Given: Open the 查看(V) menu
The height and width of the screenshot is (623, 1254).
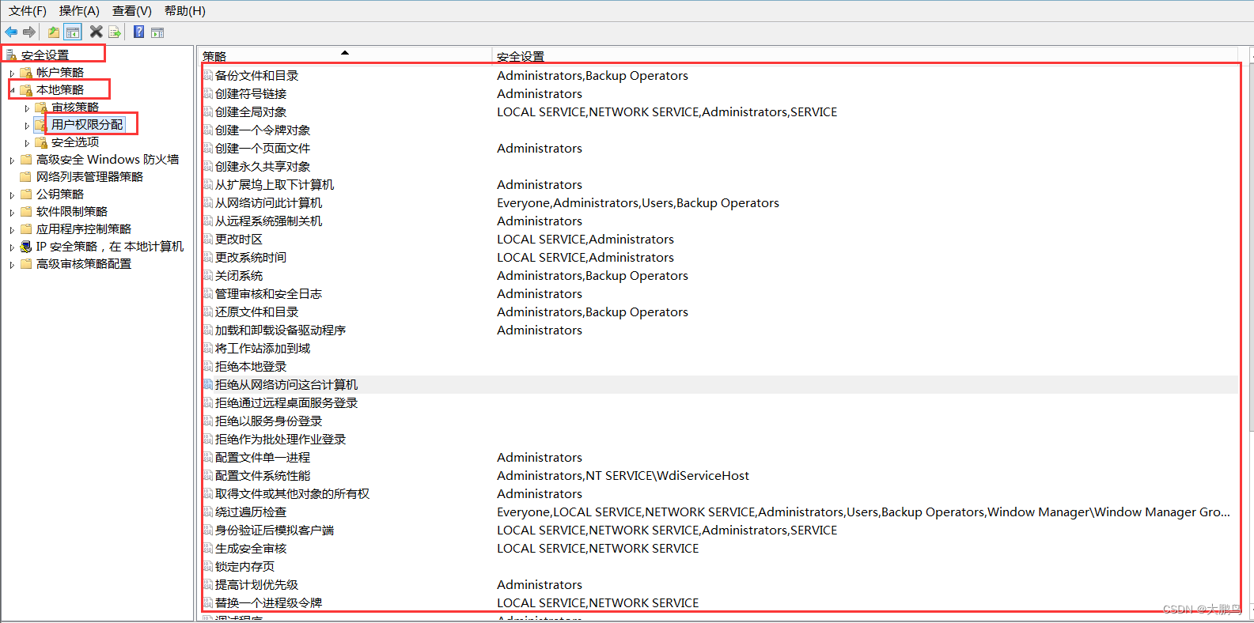Looking at the screenshot, I should [x=131, y=10].
